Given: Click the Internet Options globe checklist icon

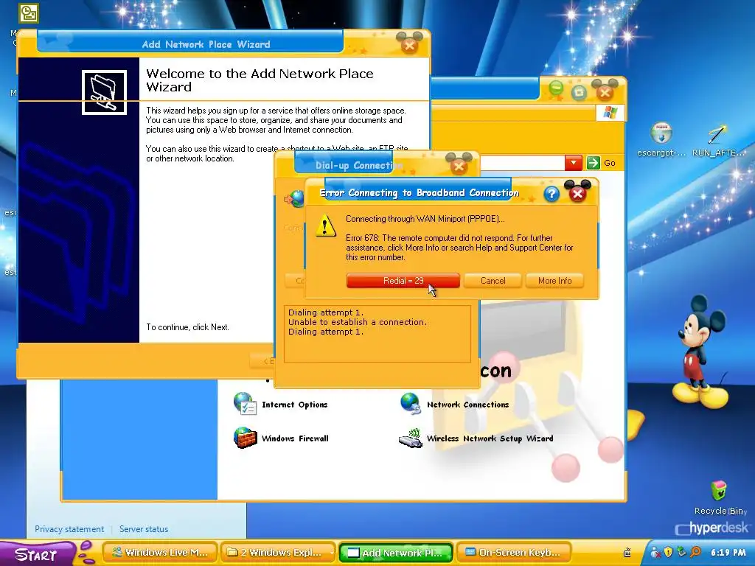Looking at the screenshot, I should click(x=245, y=403).
